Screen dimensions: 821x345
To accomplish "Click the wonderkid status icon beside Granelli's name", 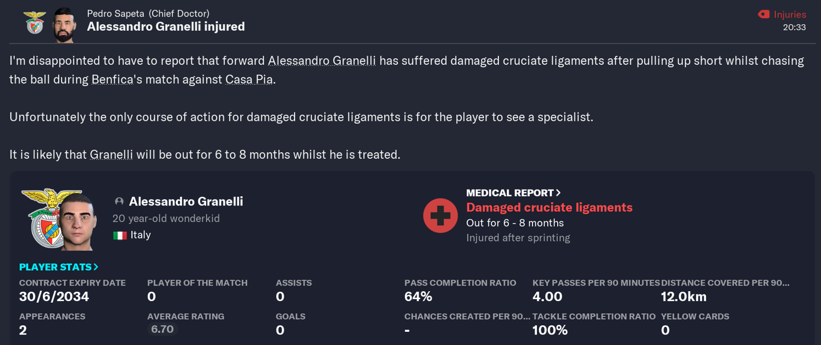I will (120, 201).
